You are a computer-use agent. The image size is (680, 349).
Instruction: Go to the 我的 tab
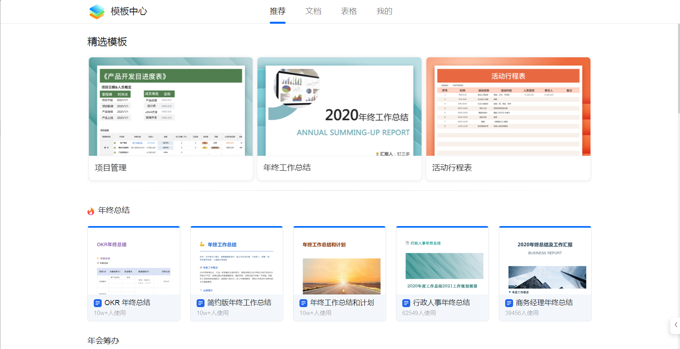[x=385, y=11]
